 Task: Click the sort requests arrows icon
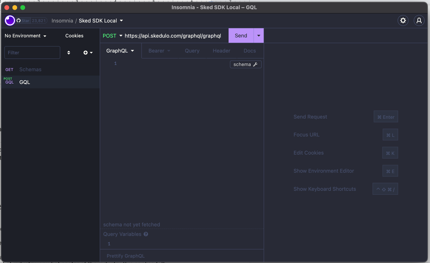coord(69,53)
